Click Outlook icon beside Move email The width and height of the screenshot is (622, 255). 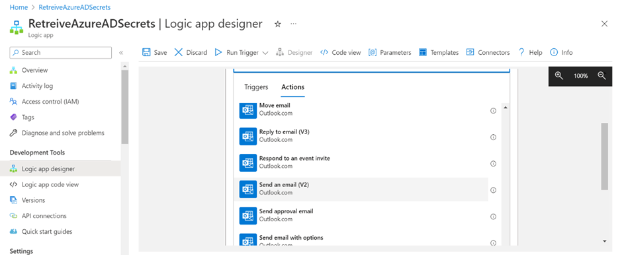(248, 110)
